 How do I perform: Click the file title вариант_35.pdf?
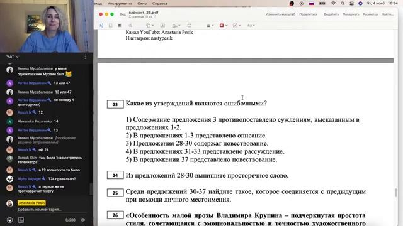tap(144, 13)
